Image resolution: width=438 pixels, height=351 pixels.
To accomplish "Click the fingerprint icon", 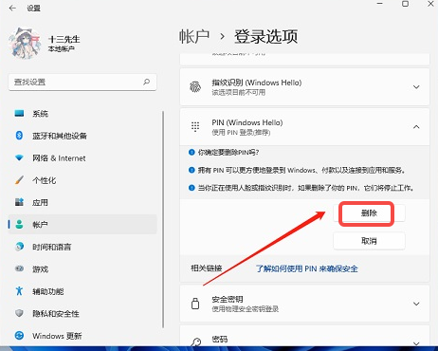I will [x=195, y=86].
